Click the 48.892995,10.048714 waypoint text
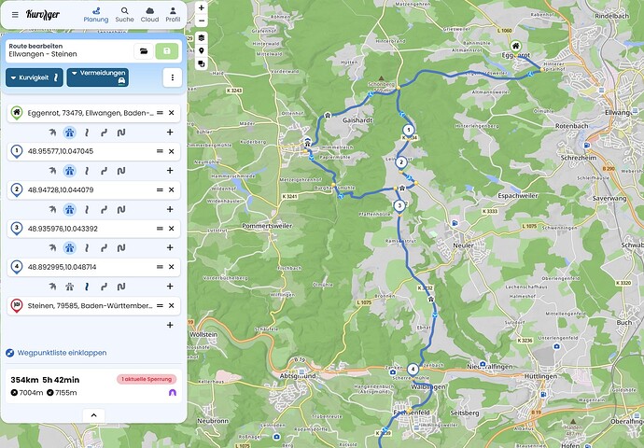The width and height of the screenshot is (644, 448). (x=62, y=267)
